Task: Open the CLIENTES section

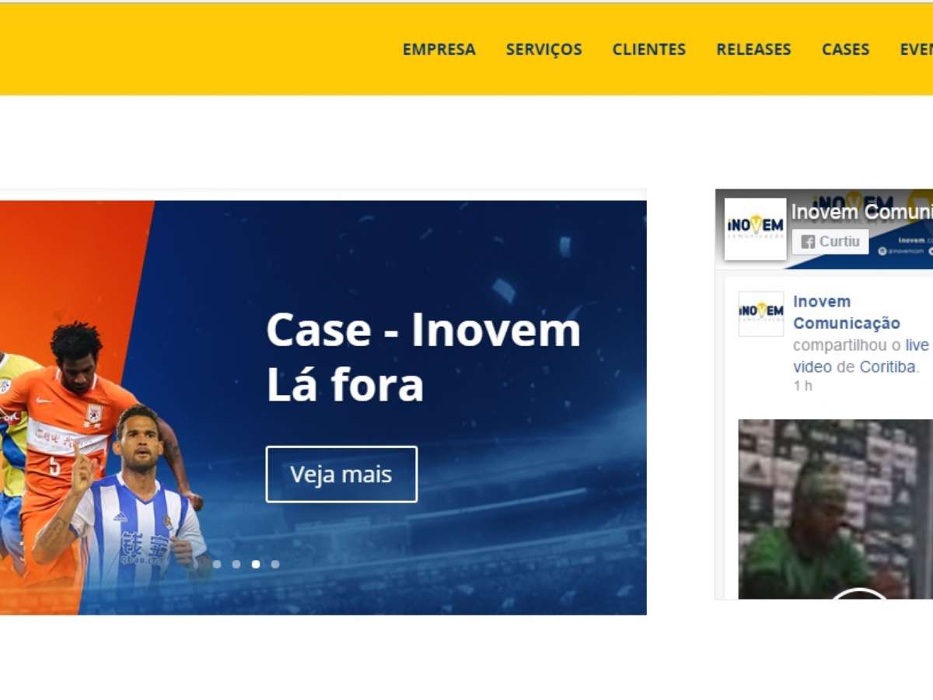Action: click(x=649, y=49)
